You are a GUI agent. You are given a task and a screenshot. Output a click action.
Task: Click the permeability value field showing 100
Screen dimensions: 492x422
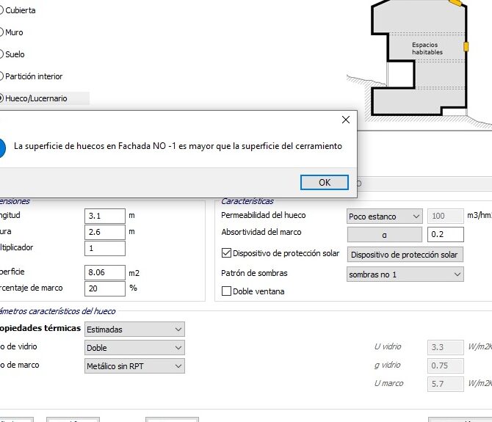(446, 216)
